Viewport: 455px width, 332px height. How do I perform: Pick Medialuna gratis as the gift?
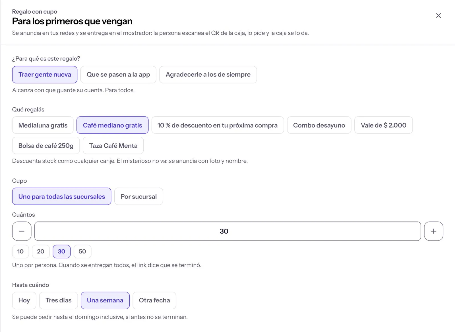43,125
